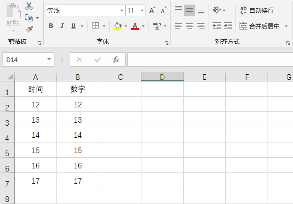Open the font name dropdown 等线
Viewport: 293px width, 204px height.
coord(122,11)
